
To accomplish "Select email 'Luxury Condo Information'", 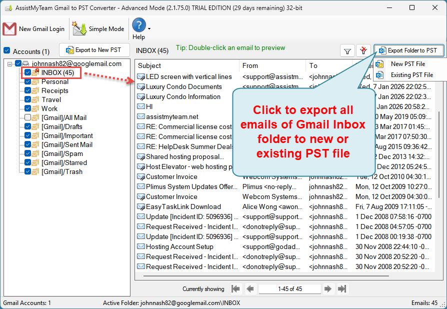I will click(x=183, y=96).
